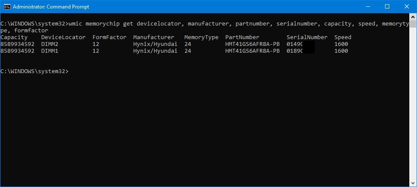Click the part number in DIMM1 row
Screen dimensions: 417x187
pyautogui.click(x=252, y=51)
